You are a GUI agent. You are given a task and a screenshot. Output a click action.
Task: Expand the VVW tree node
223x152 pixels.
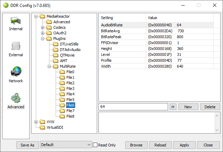pyautogui.click(x=36, y=122)
